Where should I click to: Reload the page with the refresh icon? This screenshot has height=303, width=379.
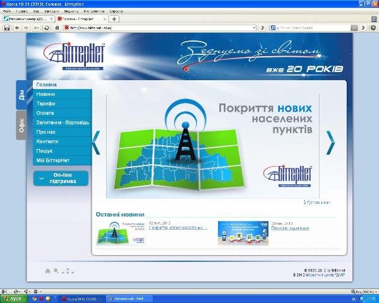click(47, 28)
